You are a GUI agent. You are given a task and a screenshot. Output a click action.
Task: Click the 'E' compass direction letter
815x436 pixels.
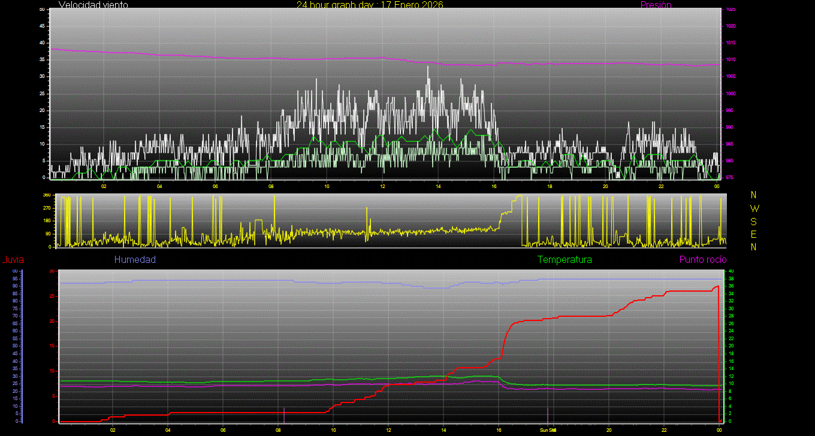pyautogui.click(x=754, y=234)
